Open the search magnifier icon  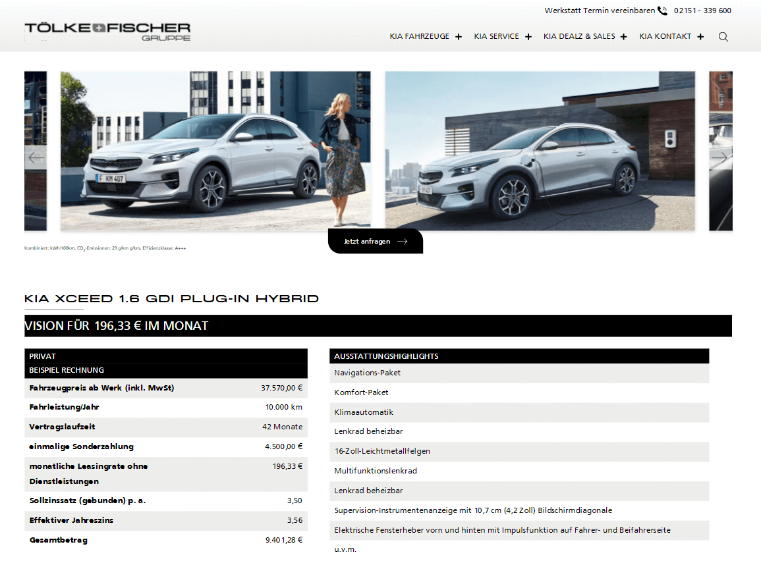(x=723, y=37)
